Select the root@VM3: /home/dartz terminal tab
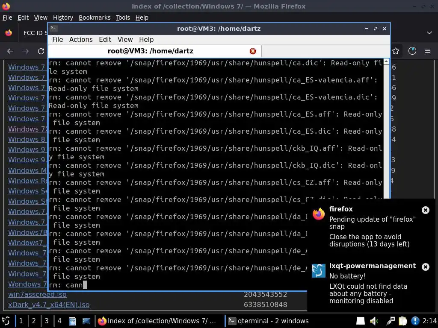 (155, 51)
